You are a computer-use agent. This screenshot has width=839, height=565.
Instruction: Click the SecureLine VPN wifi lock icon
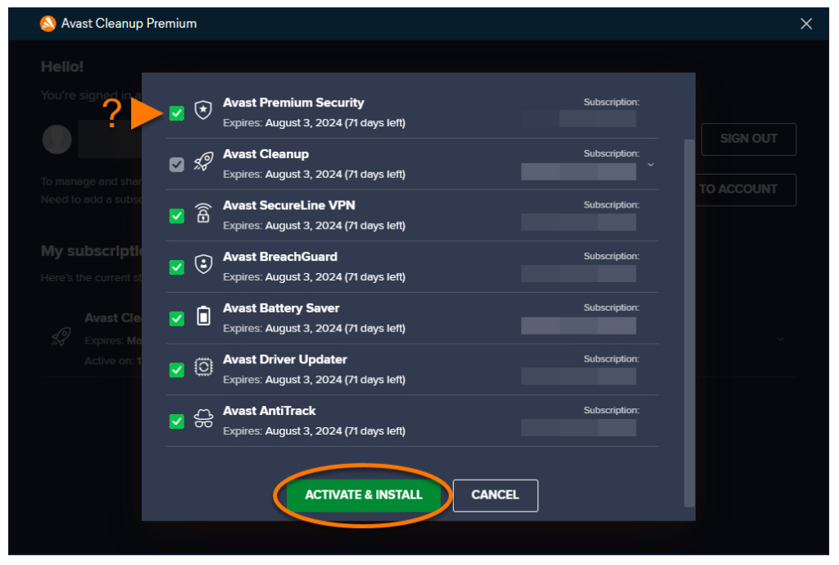pos(203,212)
